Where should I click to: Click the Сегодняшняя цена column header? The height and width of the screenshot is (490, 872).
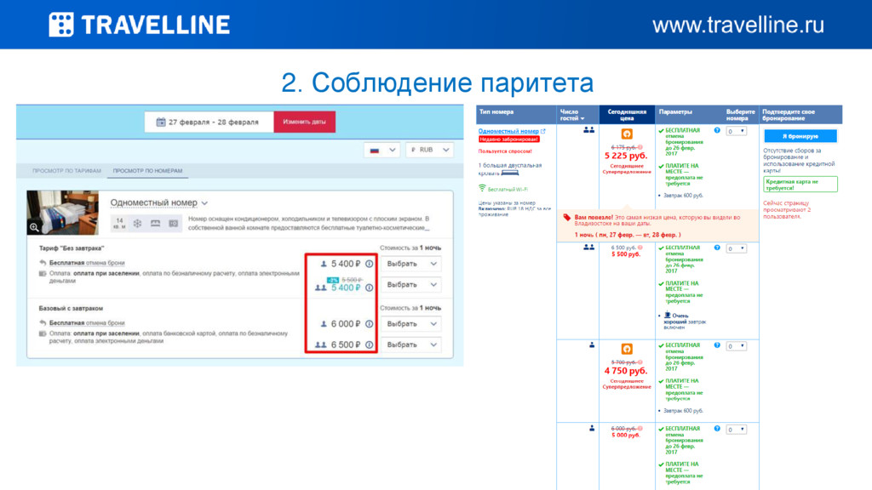(x=627, y=115)
